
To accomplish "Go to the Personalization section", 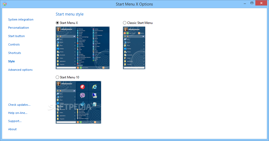I will 19,28.
